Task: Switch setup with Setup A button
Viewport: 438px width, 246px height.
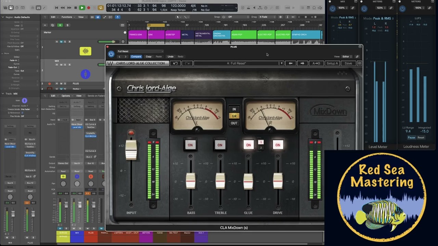Action: (332, 63)
